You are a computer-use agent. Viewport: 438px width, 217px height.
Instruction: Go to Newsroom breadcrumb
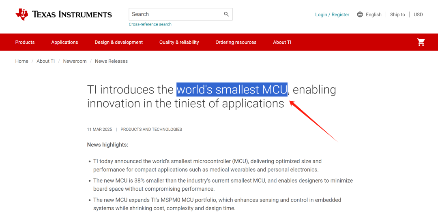(x=75, y=61)
